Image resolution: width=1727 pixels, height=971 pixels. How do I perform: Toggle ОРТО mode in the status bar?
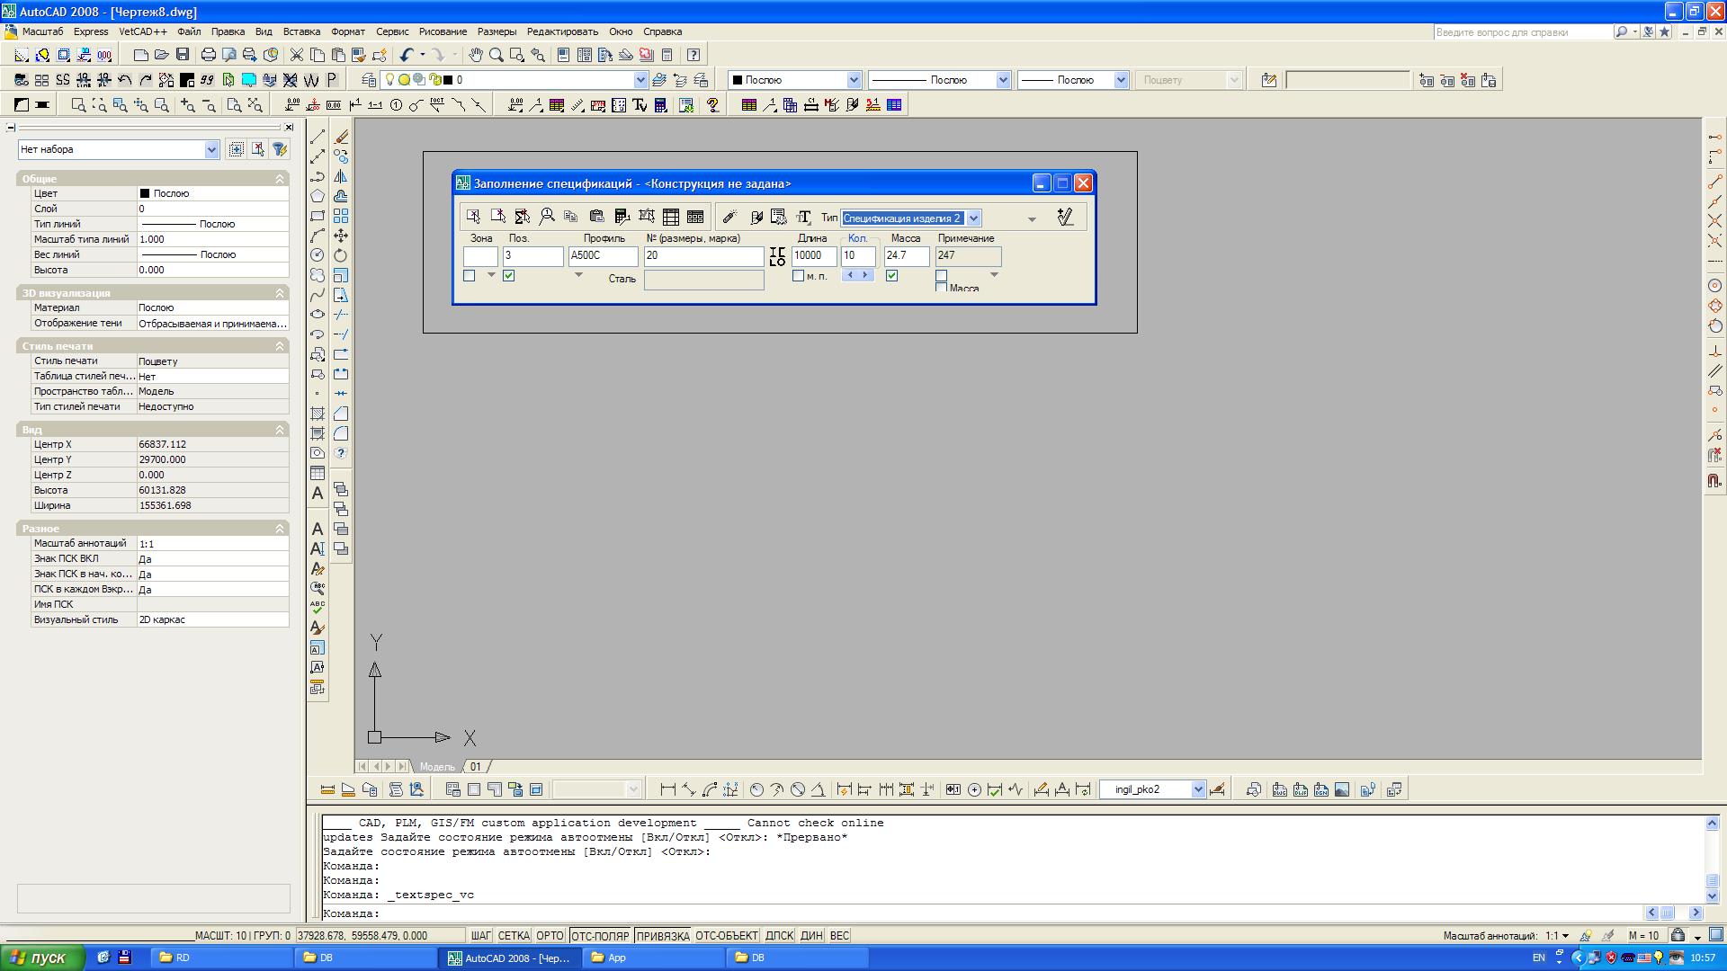tap(550, 936)
